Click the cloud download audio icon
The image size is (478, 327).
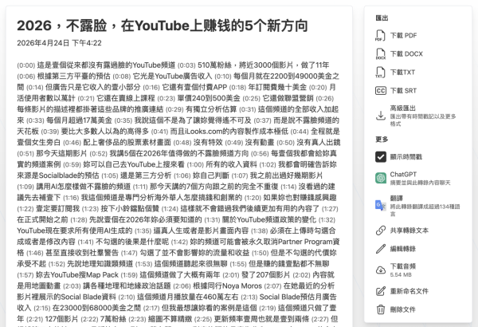(x=381, y=270)
